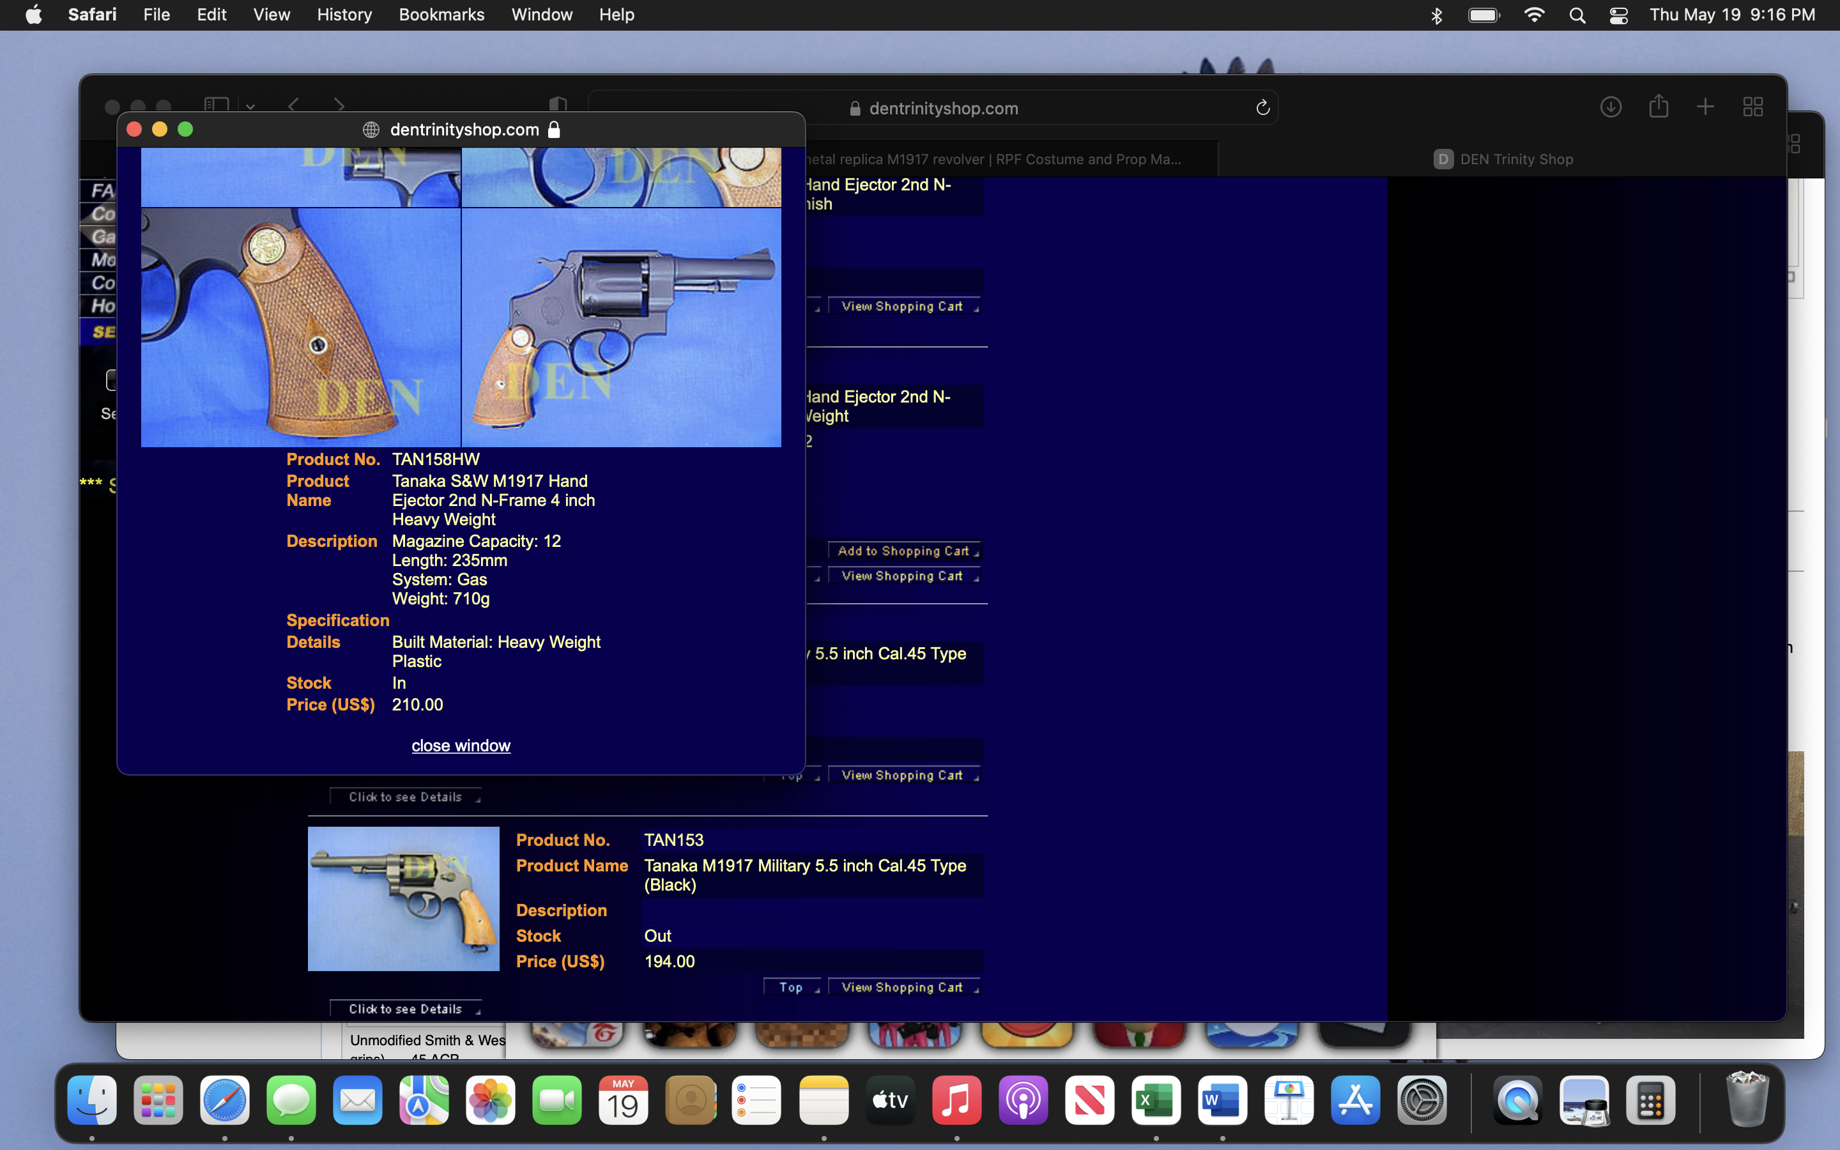1840x1150 pixels.
Task: Open the Edit menu
Action: pyautogui.click(x=211, y=15)
